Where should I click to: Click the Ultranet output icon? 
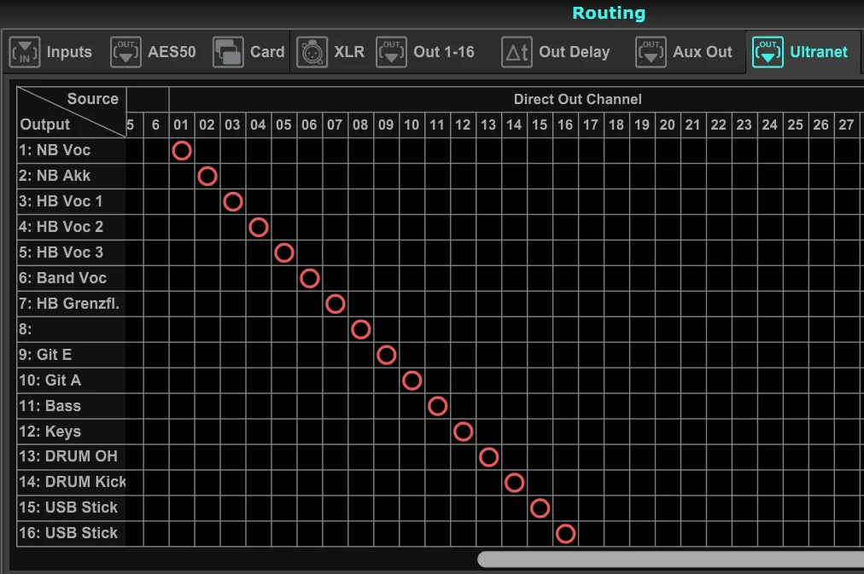pyautogui.click(x=768, y=52)
